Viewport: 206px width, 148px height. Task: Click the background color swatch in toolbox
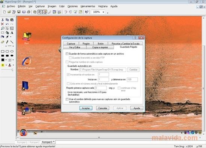10,60
